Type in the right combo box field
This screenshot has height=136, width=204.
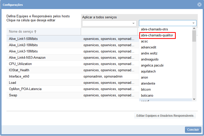coord(165,23)
